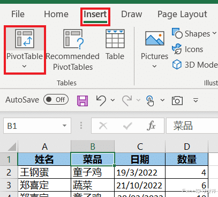The image size is (218, 197).
Task: Click the Insert Function fx icon
Action: (151, 126)
